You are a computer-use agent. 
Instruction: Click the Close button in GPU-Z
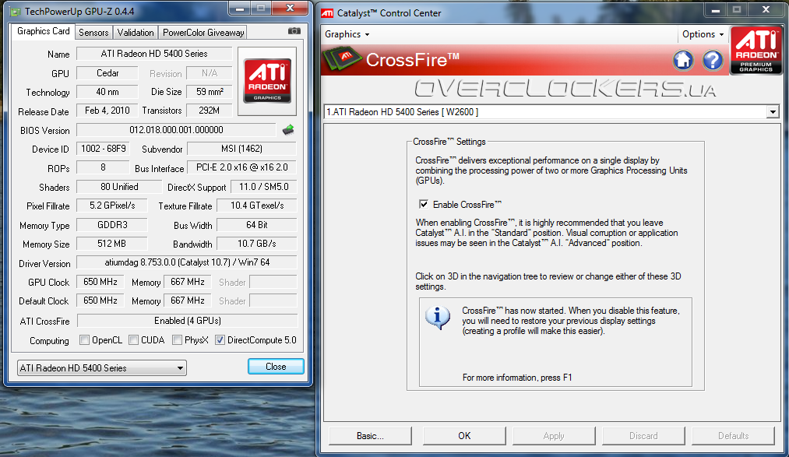276,367
